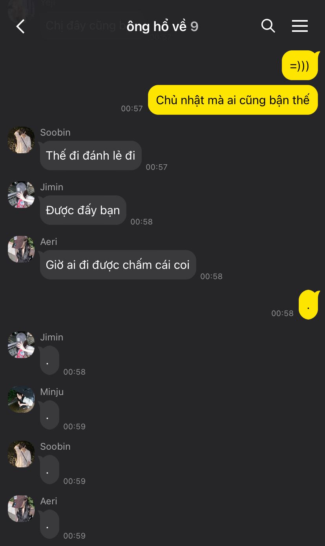The height and width of the screenshot is (546, 325).
Task: Select the 'Được đấy bạn' message
Action: 83,210
